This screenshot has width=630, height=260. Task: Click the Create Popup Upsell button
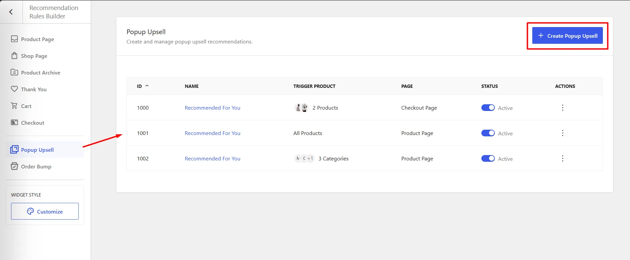(567, 35)
